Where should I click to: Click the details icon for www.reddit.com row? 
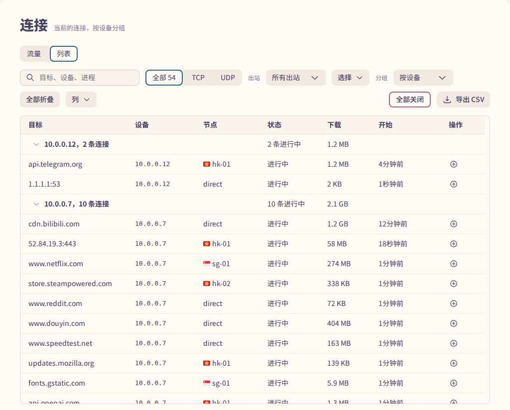pyautogui.click(x=453, y=304)
